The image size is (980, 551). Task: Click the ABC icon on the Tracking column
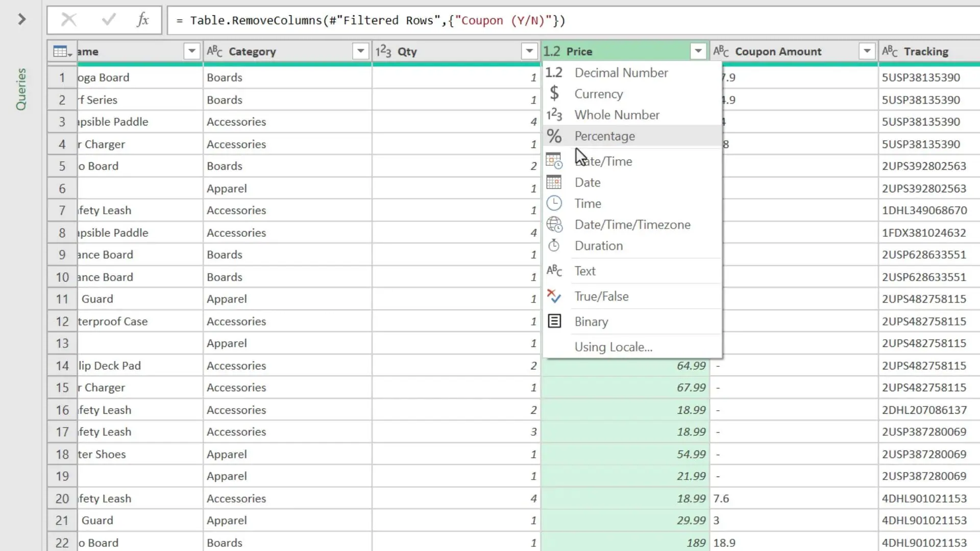pyautogui.click(x=890, y=51)
